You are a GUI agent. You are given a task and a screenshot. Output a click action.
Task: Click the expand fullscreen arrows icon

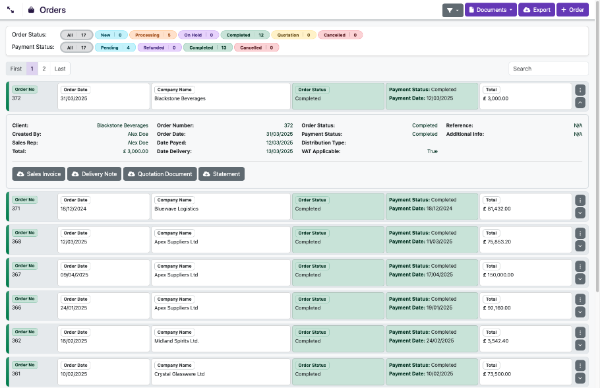11,11
